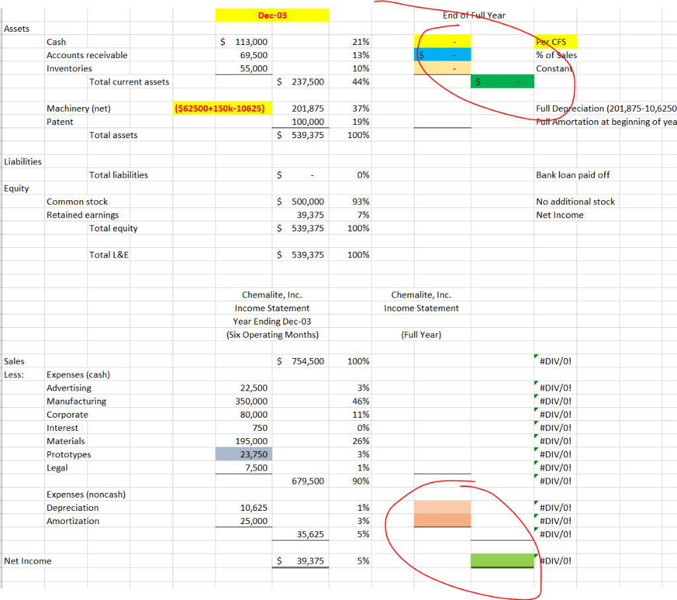Select the blue Accounts receivable dash cell
The width and height of the screenshot is (677, 600).
click(x=442, y=55)
